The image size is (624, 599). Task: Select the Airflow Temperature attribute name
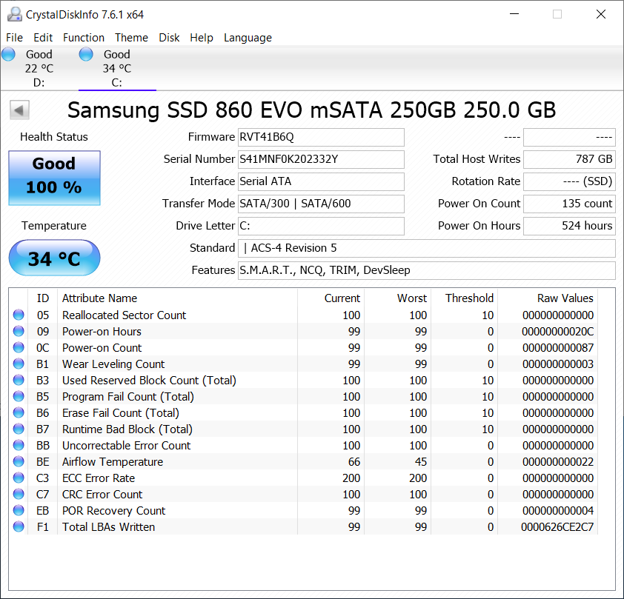pos(113,462)
